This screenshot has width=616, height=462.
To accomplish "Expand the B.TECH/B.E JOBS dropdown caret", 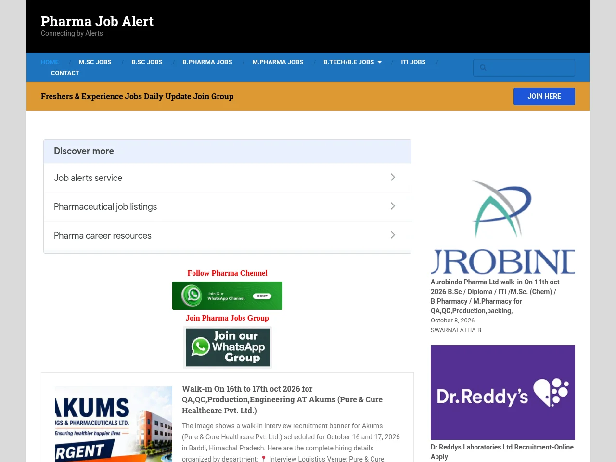I will pyautogui.click(x=380, y=62).
